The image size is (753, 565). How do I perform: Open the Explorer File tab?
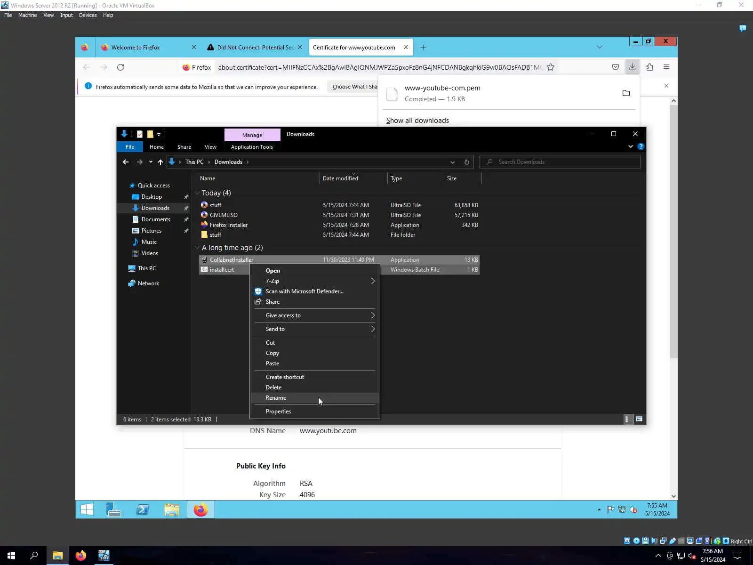point(130,147)
